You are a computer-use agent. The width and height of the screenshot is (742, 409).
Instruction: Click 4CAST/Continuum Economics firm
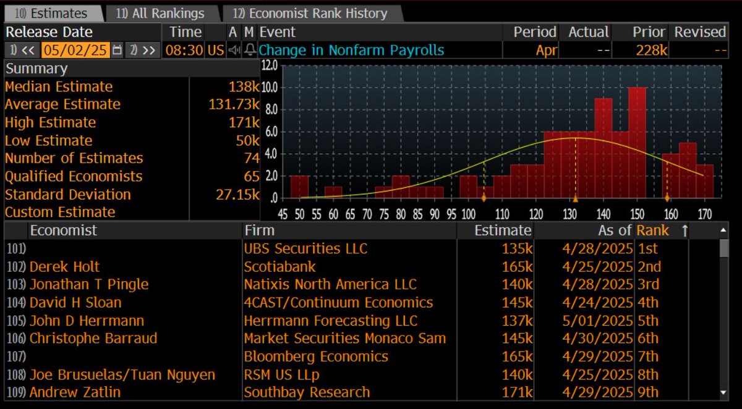tap(338, 303)
